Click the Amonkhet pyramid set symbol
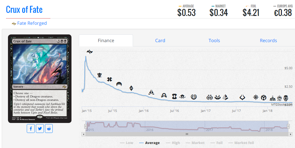Screen dimensions: 295x148 (225, 97)
